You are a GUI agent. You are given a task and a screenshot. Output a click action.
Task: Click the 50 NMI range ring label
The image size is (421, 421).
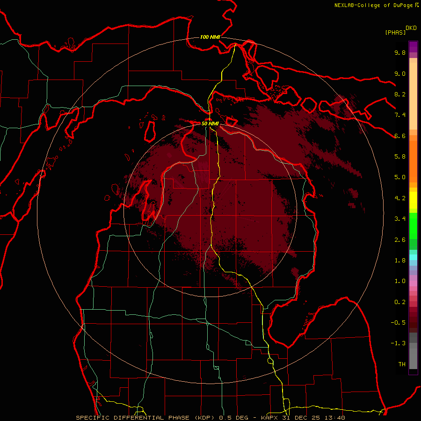pos(210,123)
